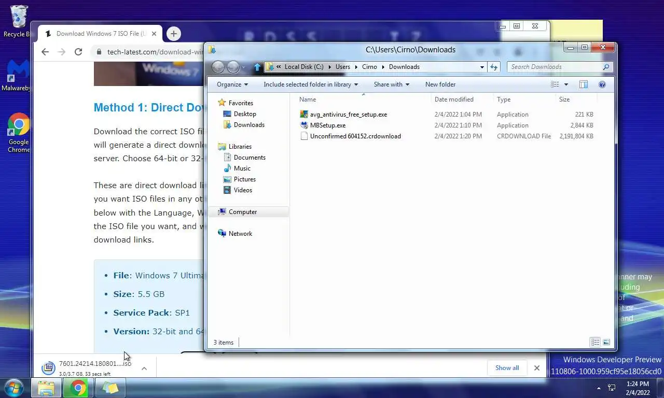
Task: Go back in the Explorer window
Action: point(218,67)
